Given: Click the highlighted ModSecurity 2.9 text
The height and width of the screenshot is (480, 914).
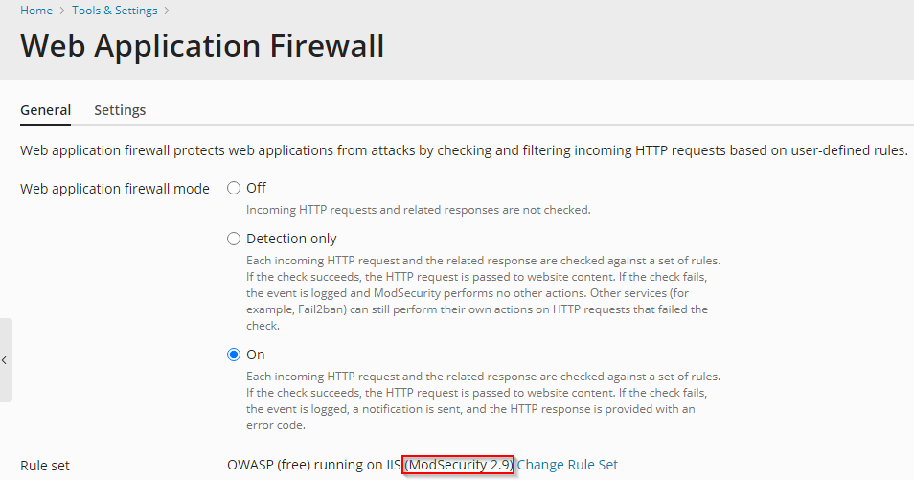Looking at the screenshot, I should tap(459, 465).
